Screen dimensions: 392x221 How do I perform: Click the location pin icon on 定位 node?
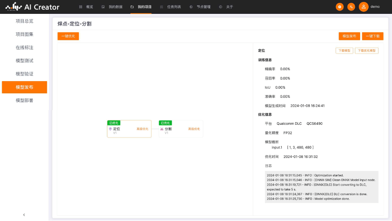click(110, 129)
